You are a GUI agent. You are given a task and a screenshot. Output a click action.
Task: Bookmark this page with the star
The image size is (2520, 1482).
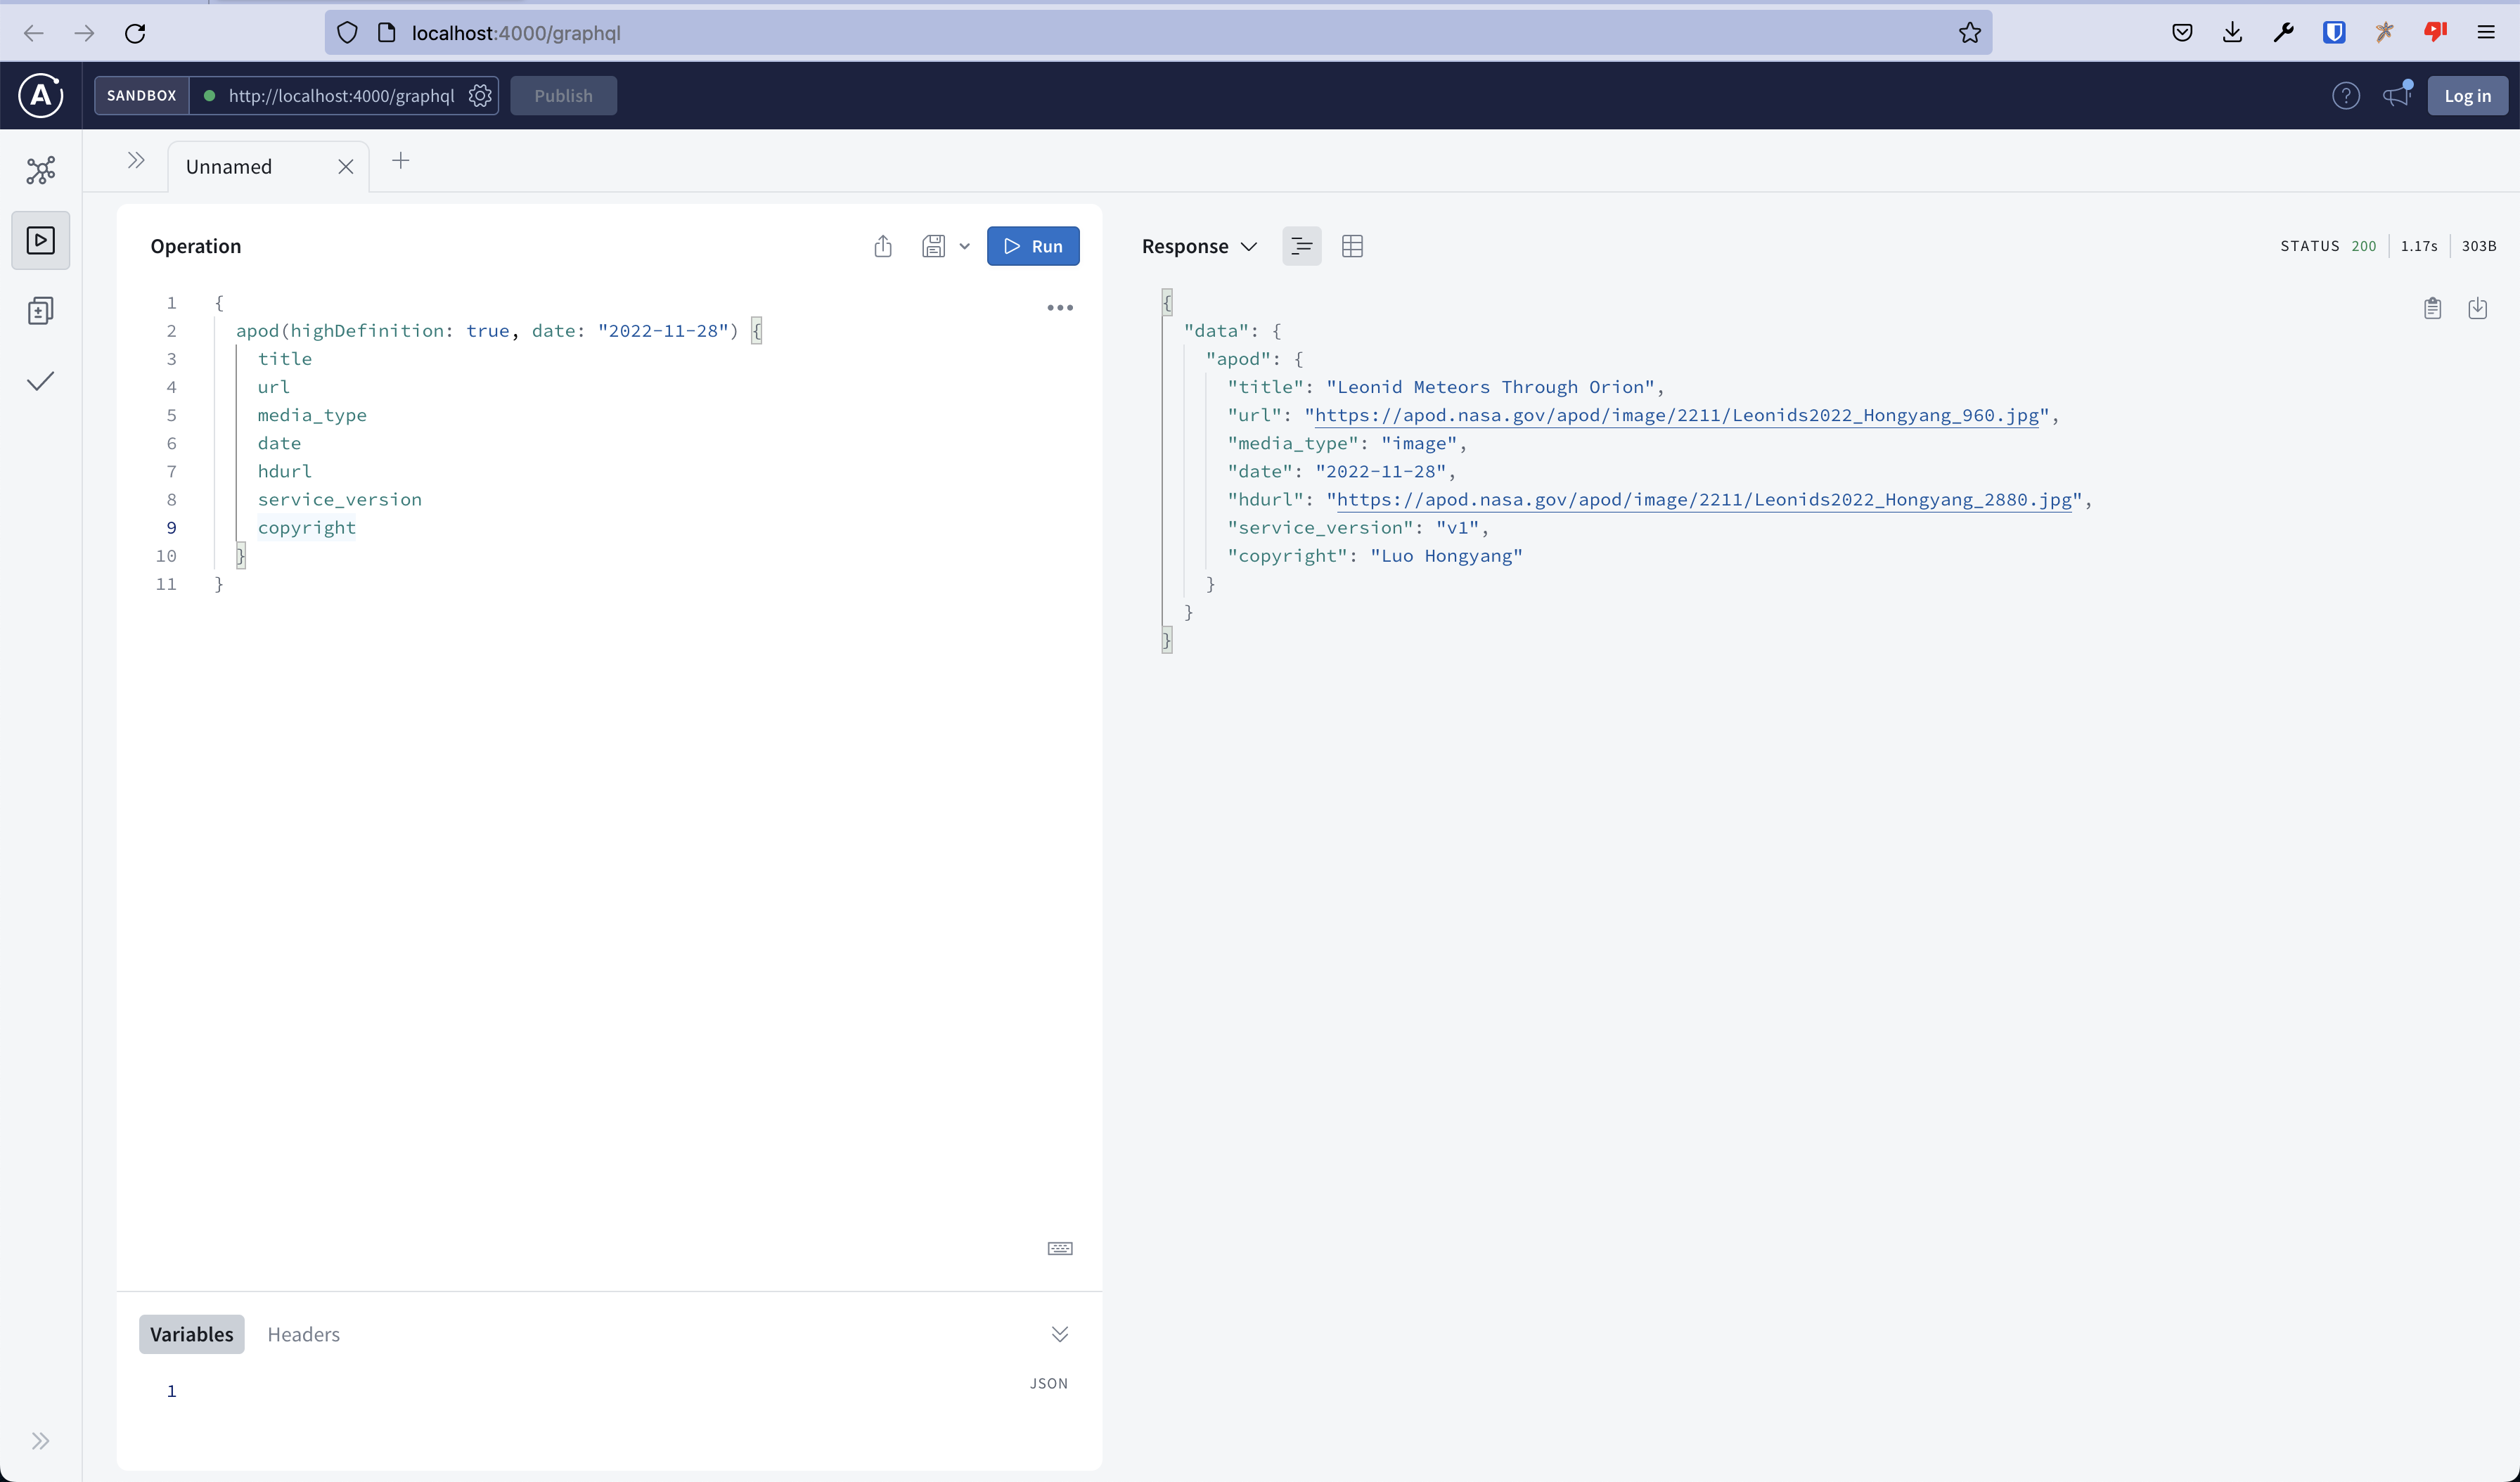point(1970,33)
